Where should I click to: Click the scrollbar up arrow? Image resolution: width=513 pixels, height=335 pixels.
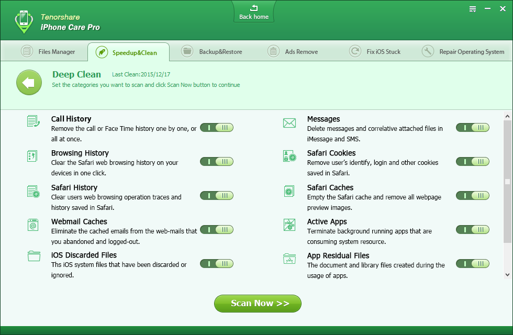pyautogui.click(x=507, y=116)
